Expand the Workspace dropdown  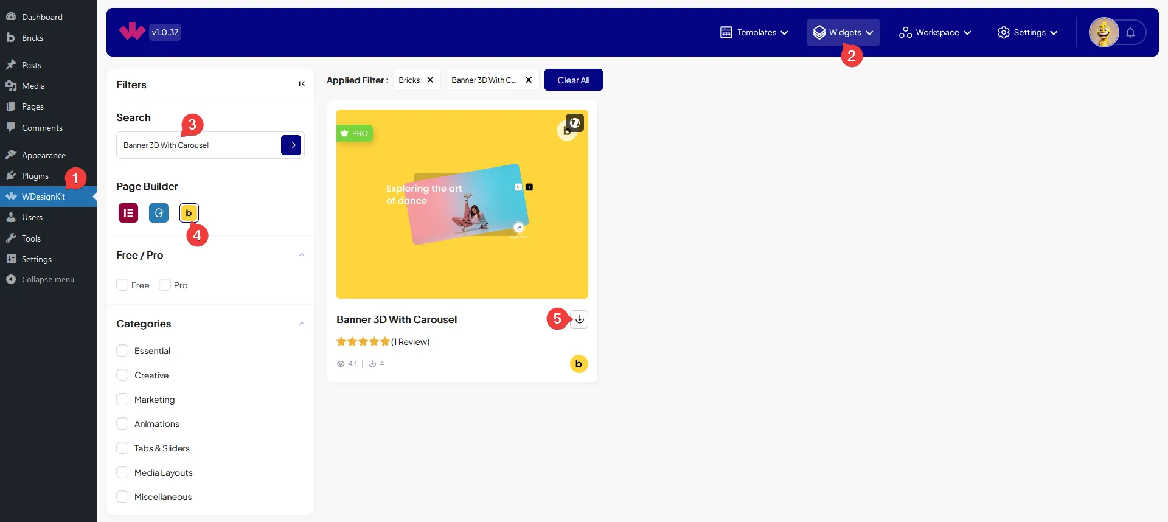pos(935,33)
